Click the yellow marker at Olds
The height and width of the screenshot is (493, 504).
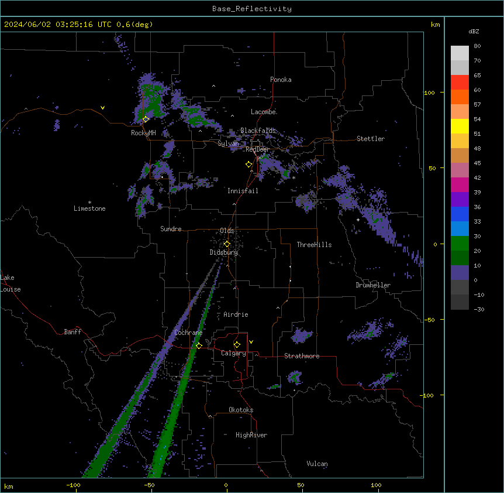tap(227, 244)
